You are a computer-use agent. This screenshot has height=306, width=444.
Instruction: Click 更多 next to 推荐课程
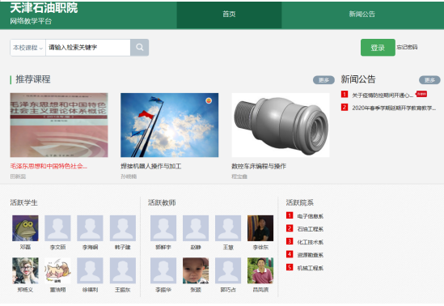[x=323, y=80]
